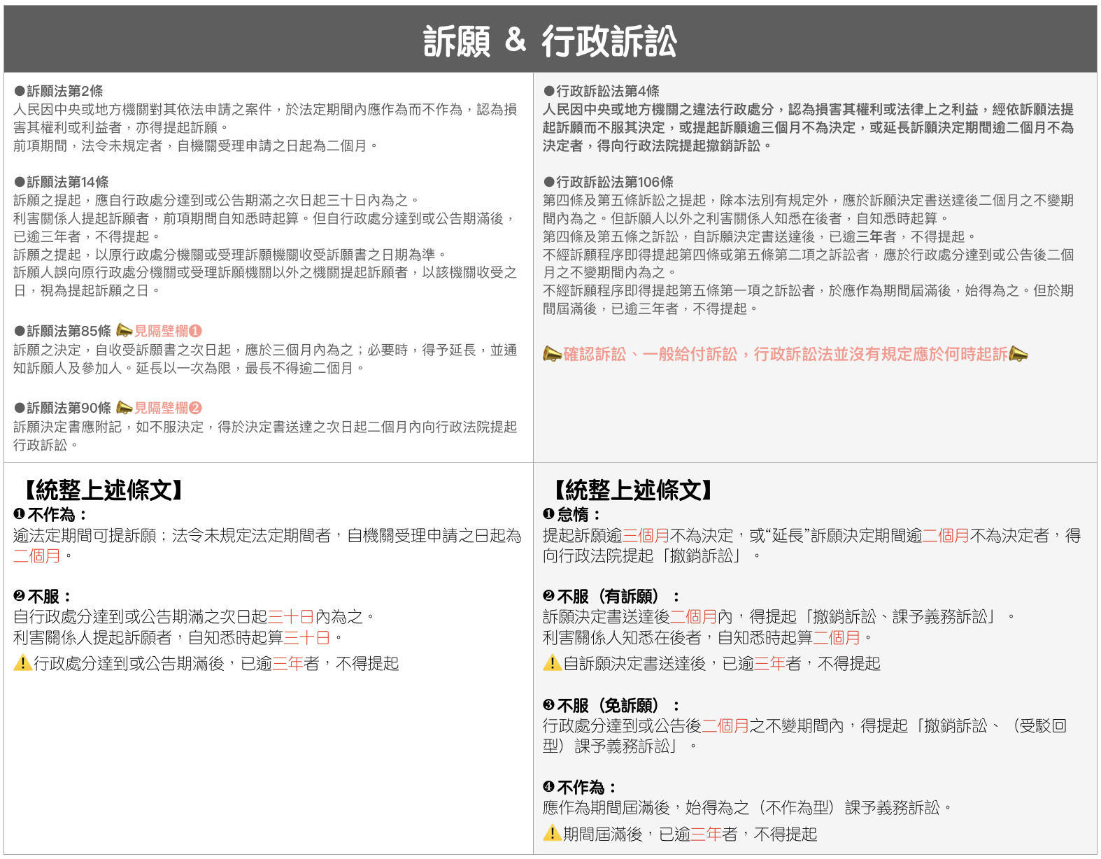This screenshot has height=859, width=1101.
Task: Click the ❸ bullet beside 不服（免訴願）
Action: pyautogui.click(x=548, y=705)
